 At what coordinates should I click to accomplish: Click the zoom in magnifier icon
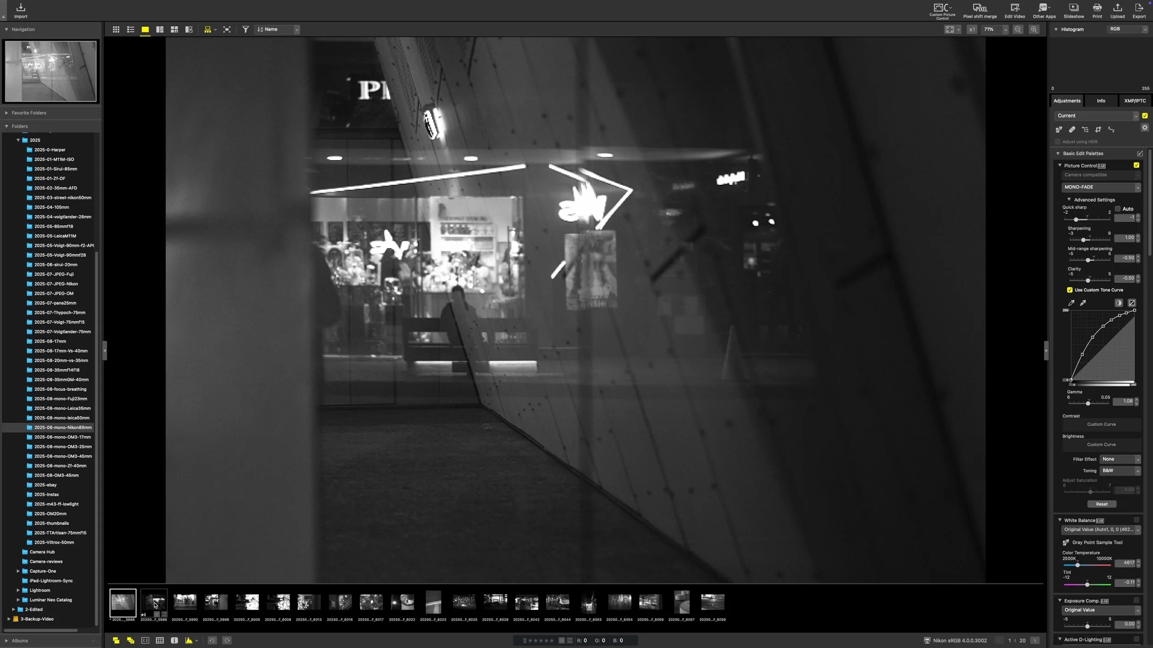1034,29
